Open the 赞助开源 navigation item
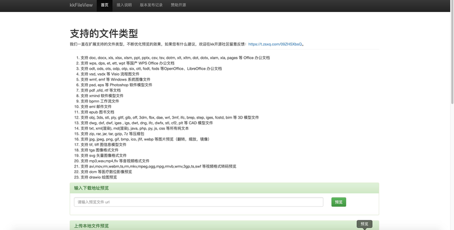This screenshot has width=454, height=230. (178, 5)
